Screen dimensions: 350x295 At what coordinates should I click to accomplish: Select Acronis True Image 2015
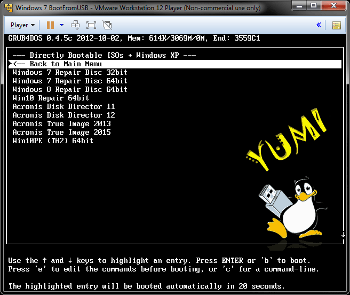tap(61, 132)
